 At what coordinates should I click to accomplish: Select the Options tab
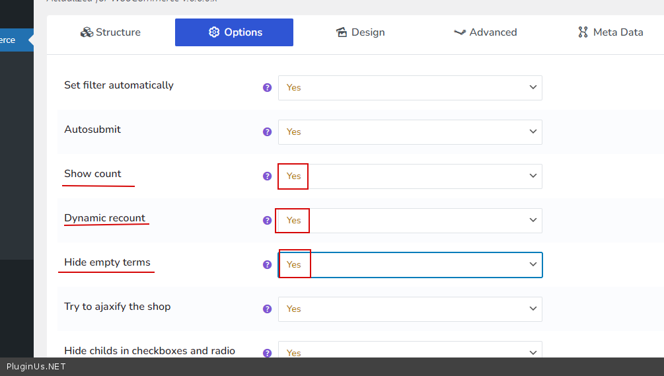point(234,32)
